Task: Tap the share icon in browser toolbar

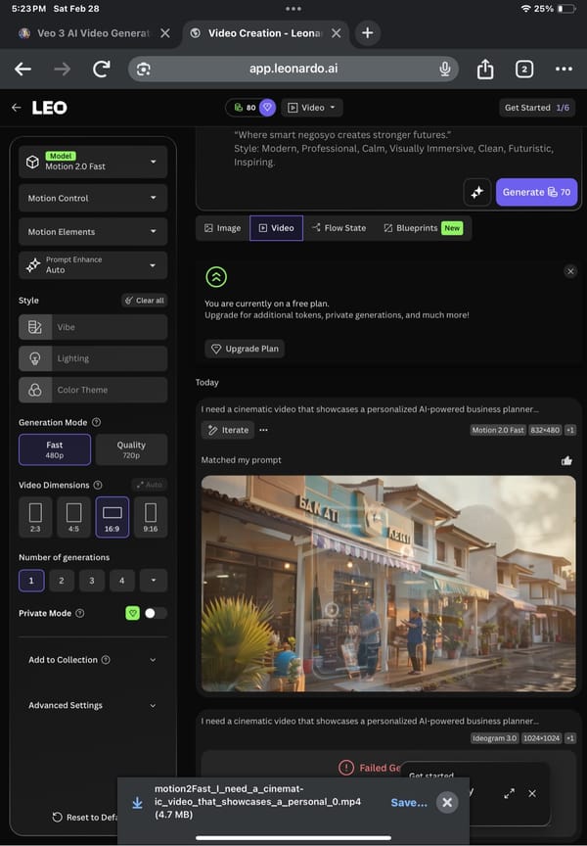Action: [485, 69]
